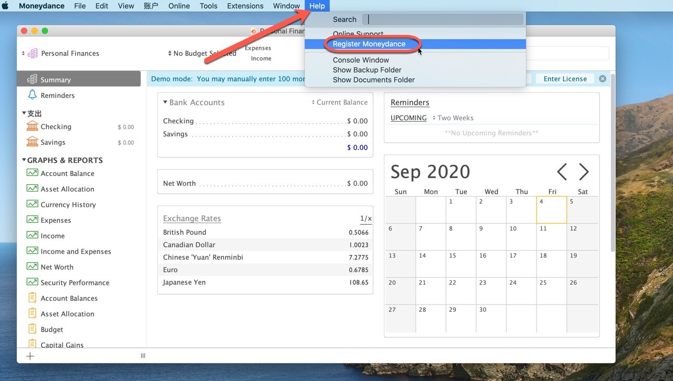
Task: Open the Apple menu
Action: (6, 6)
